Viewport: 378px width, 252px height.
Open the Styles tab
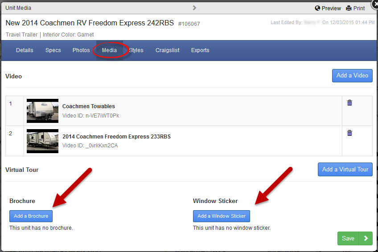coord(136,50)
